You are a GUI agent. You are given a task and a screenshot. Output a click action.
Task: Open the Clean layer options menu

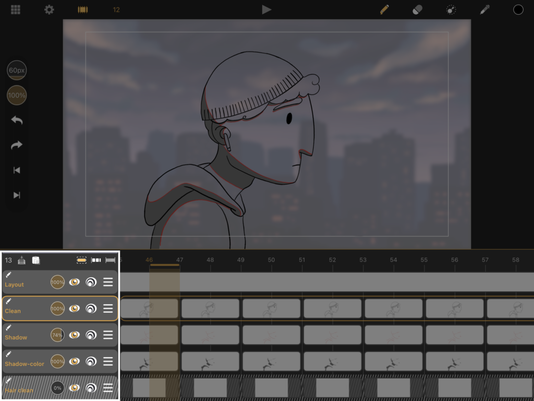[x=108, y=309]
